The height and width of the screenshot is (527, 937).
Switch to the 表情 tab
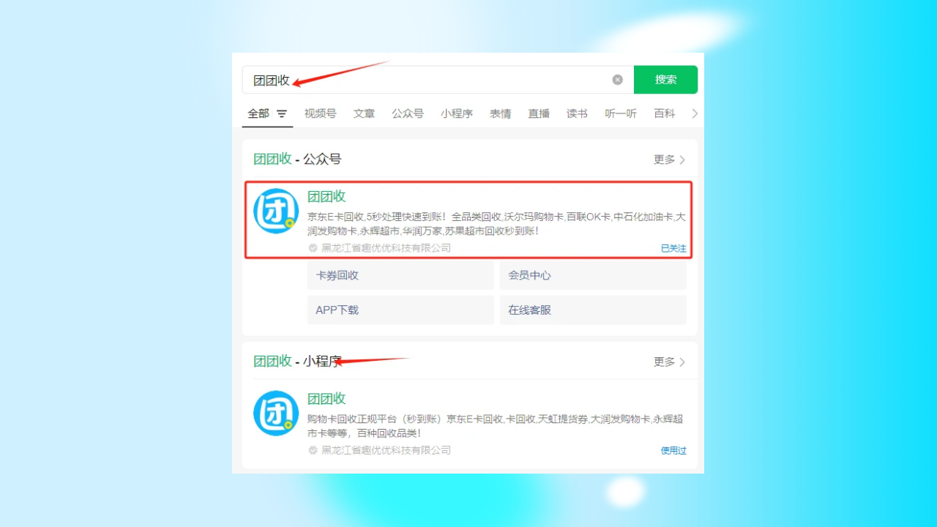coord(501,113)
